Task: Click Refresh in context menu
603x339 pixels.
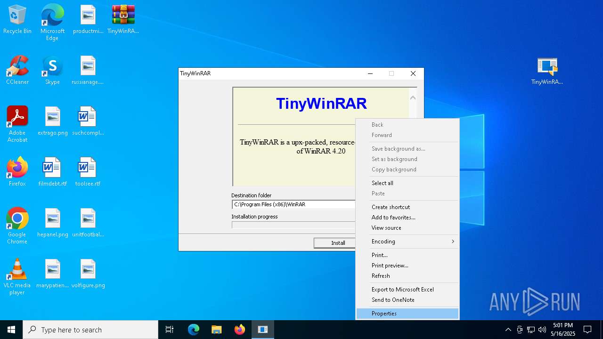Action: point(407,276)
